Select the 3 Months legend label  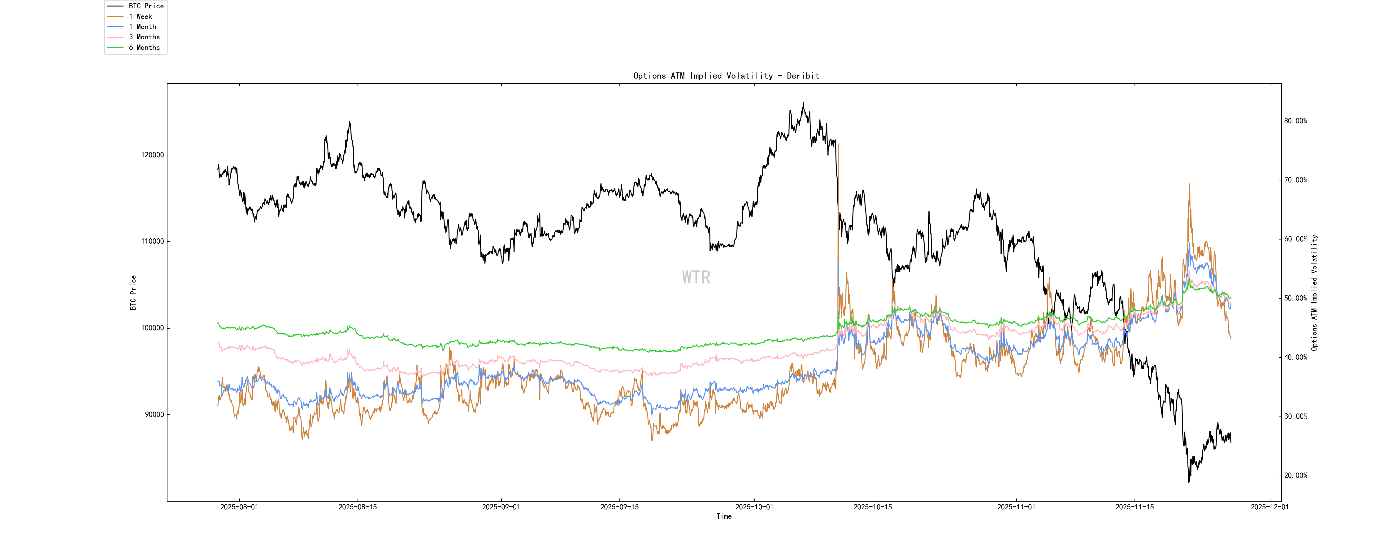click(x=144, y=37)
